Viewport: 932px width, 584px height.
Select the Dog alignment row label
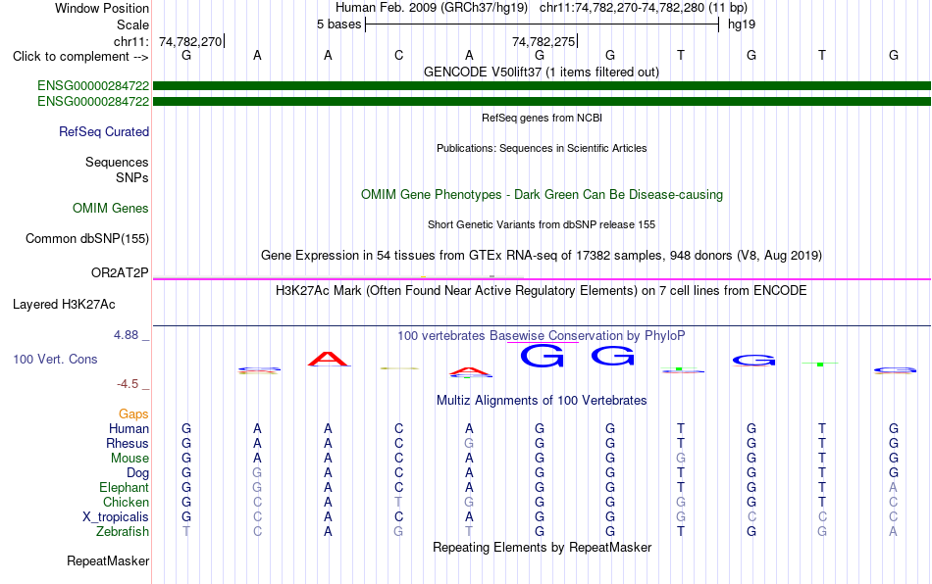click(x=138, y=473)
